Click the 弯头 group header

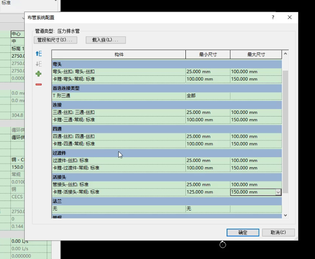tap(167, 64)
